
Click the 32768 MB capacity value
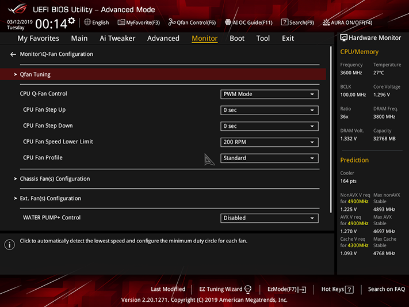[x=384, y=138]
